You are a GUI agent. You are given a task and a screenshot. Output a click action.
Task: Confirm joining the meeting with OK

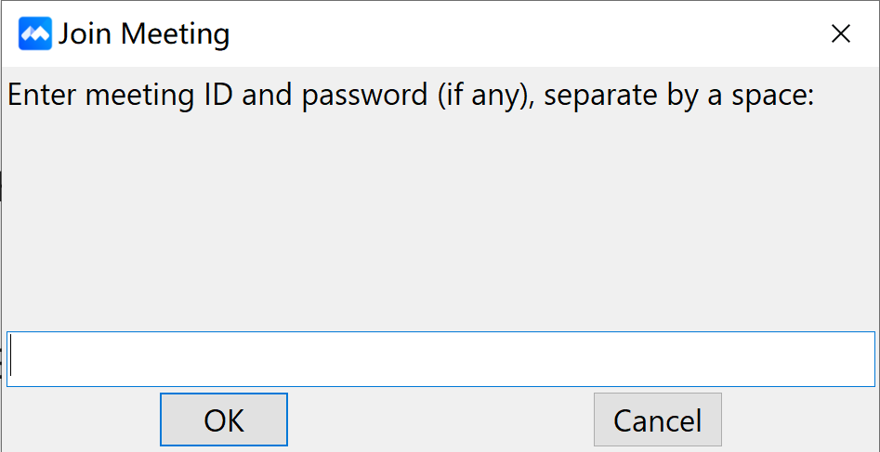click(x=224, y=420)
